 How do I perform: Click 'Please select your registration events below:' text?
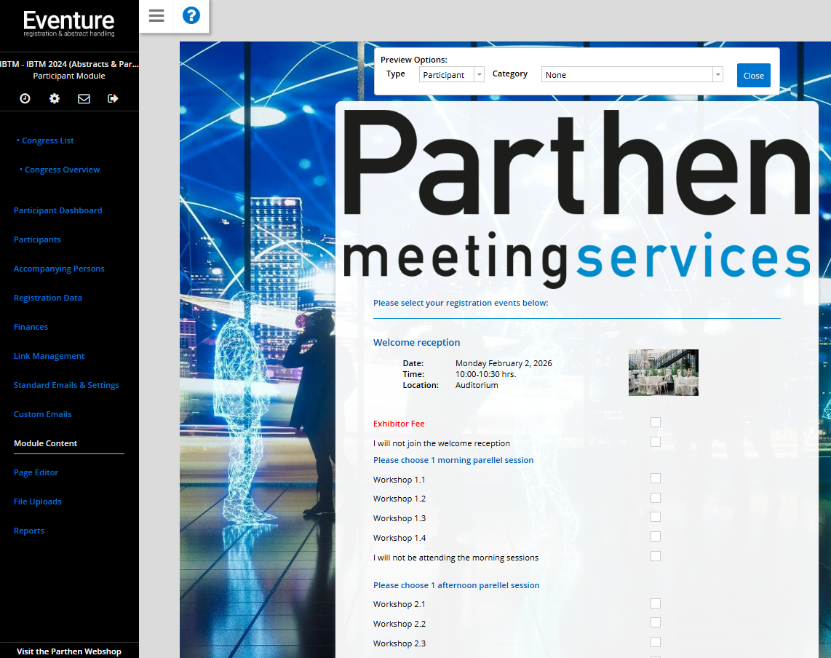pyautogui.click(x=461, y=303)
